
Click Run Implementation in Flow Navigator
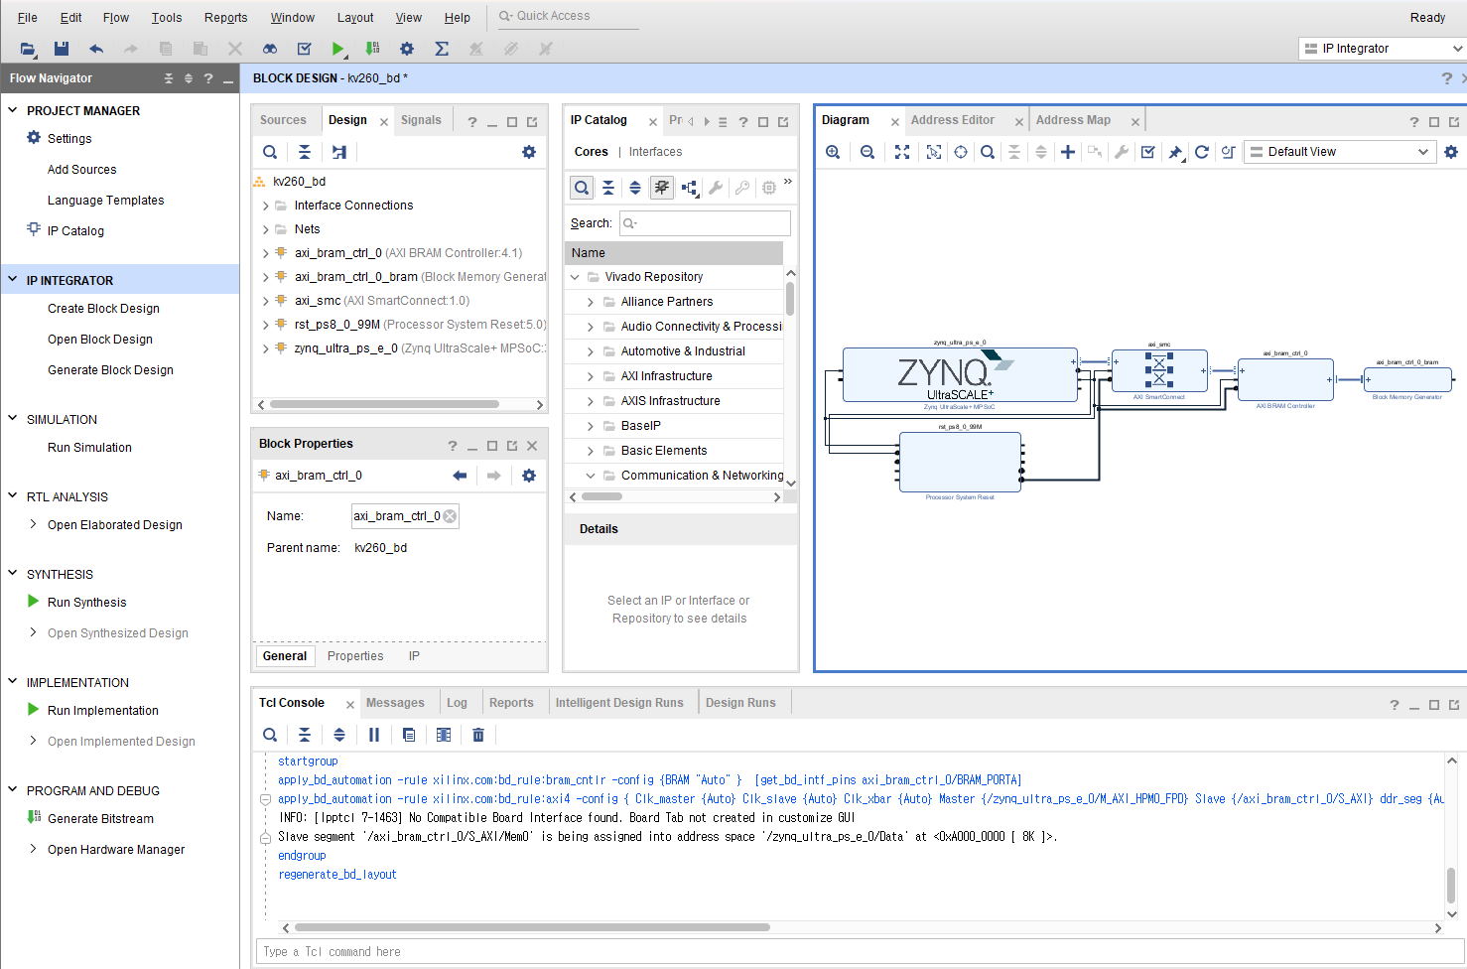[103, 711]
